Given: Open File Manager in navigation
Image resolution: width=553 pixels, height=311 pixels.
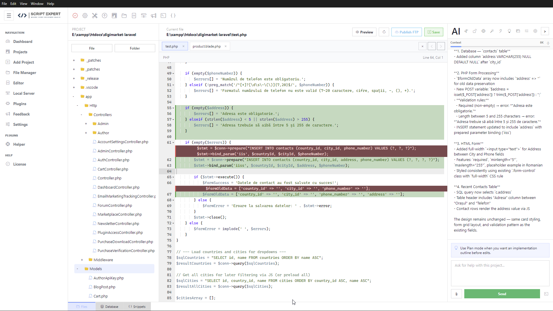Looking at the screenshot, I should coord(25,73).
